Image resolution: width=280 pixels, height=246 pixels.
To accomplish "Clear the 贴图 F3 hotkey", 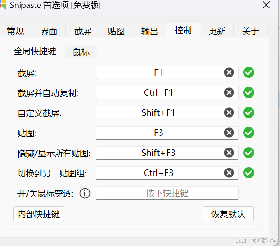I will [229, 133].
